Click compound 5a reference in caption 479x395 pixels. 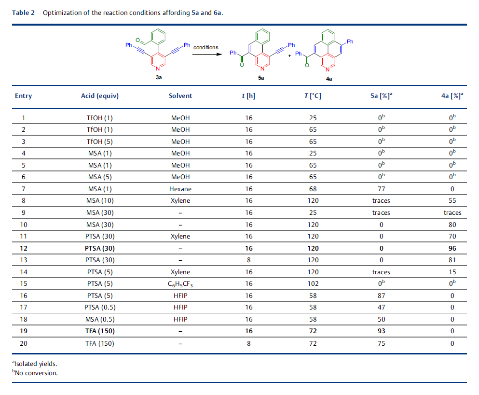pos(195,13)
